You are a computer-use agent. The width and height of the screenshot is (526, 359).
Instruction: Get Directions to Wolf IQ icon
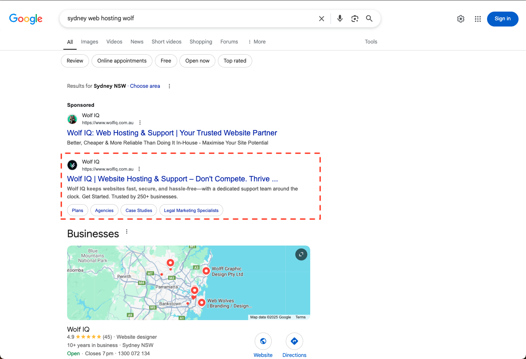pos(294,341)
